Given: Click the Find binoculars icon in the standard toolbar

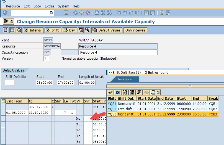Looking at the screenshot, I should point(103,13).
